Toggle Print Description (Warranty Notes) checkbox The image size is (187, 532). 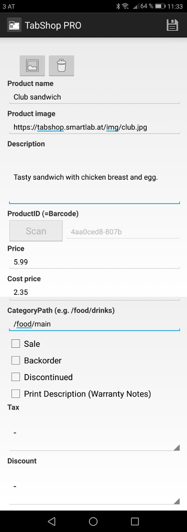[x=15, y=394]
